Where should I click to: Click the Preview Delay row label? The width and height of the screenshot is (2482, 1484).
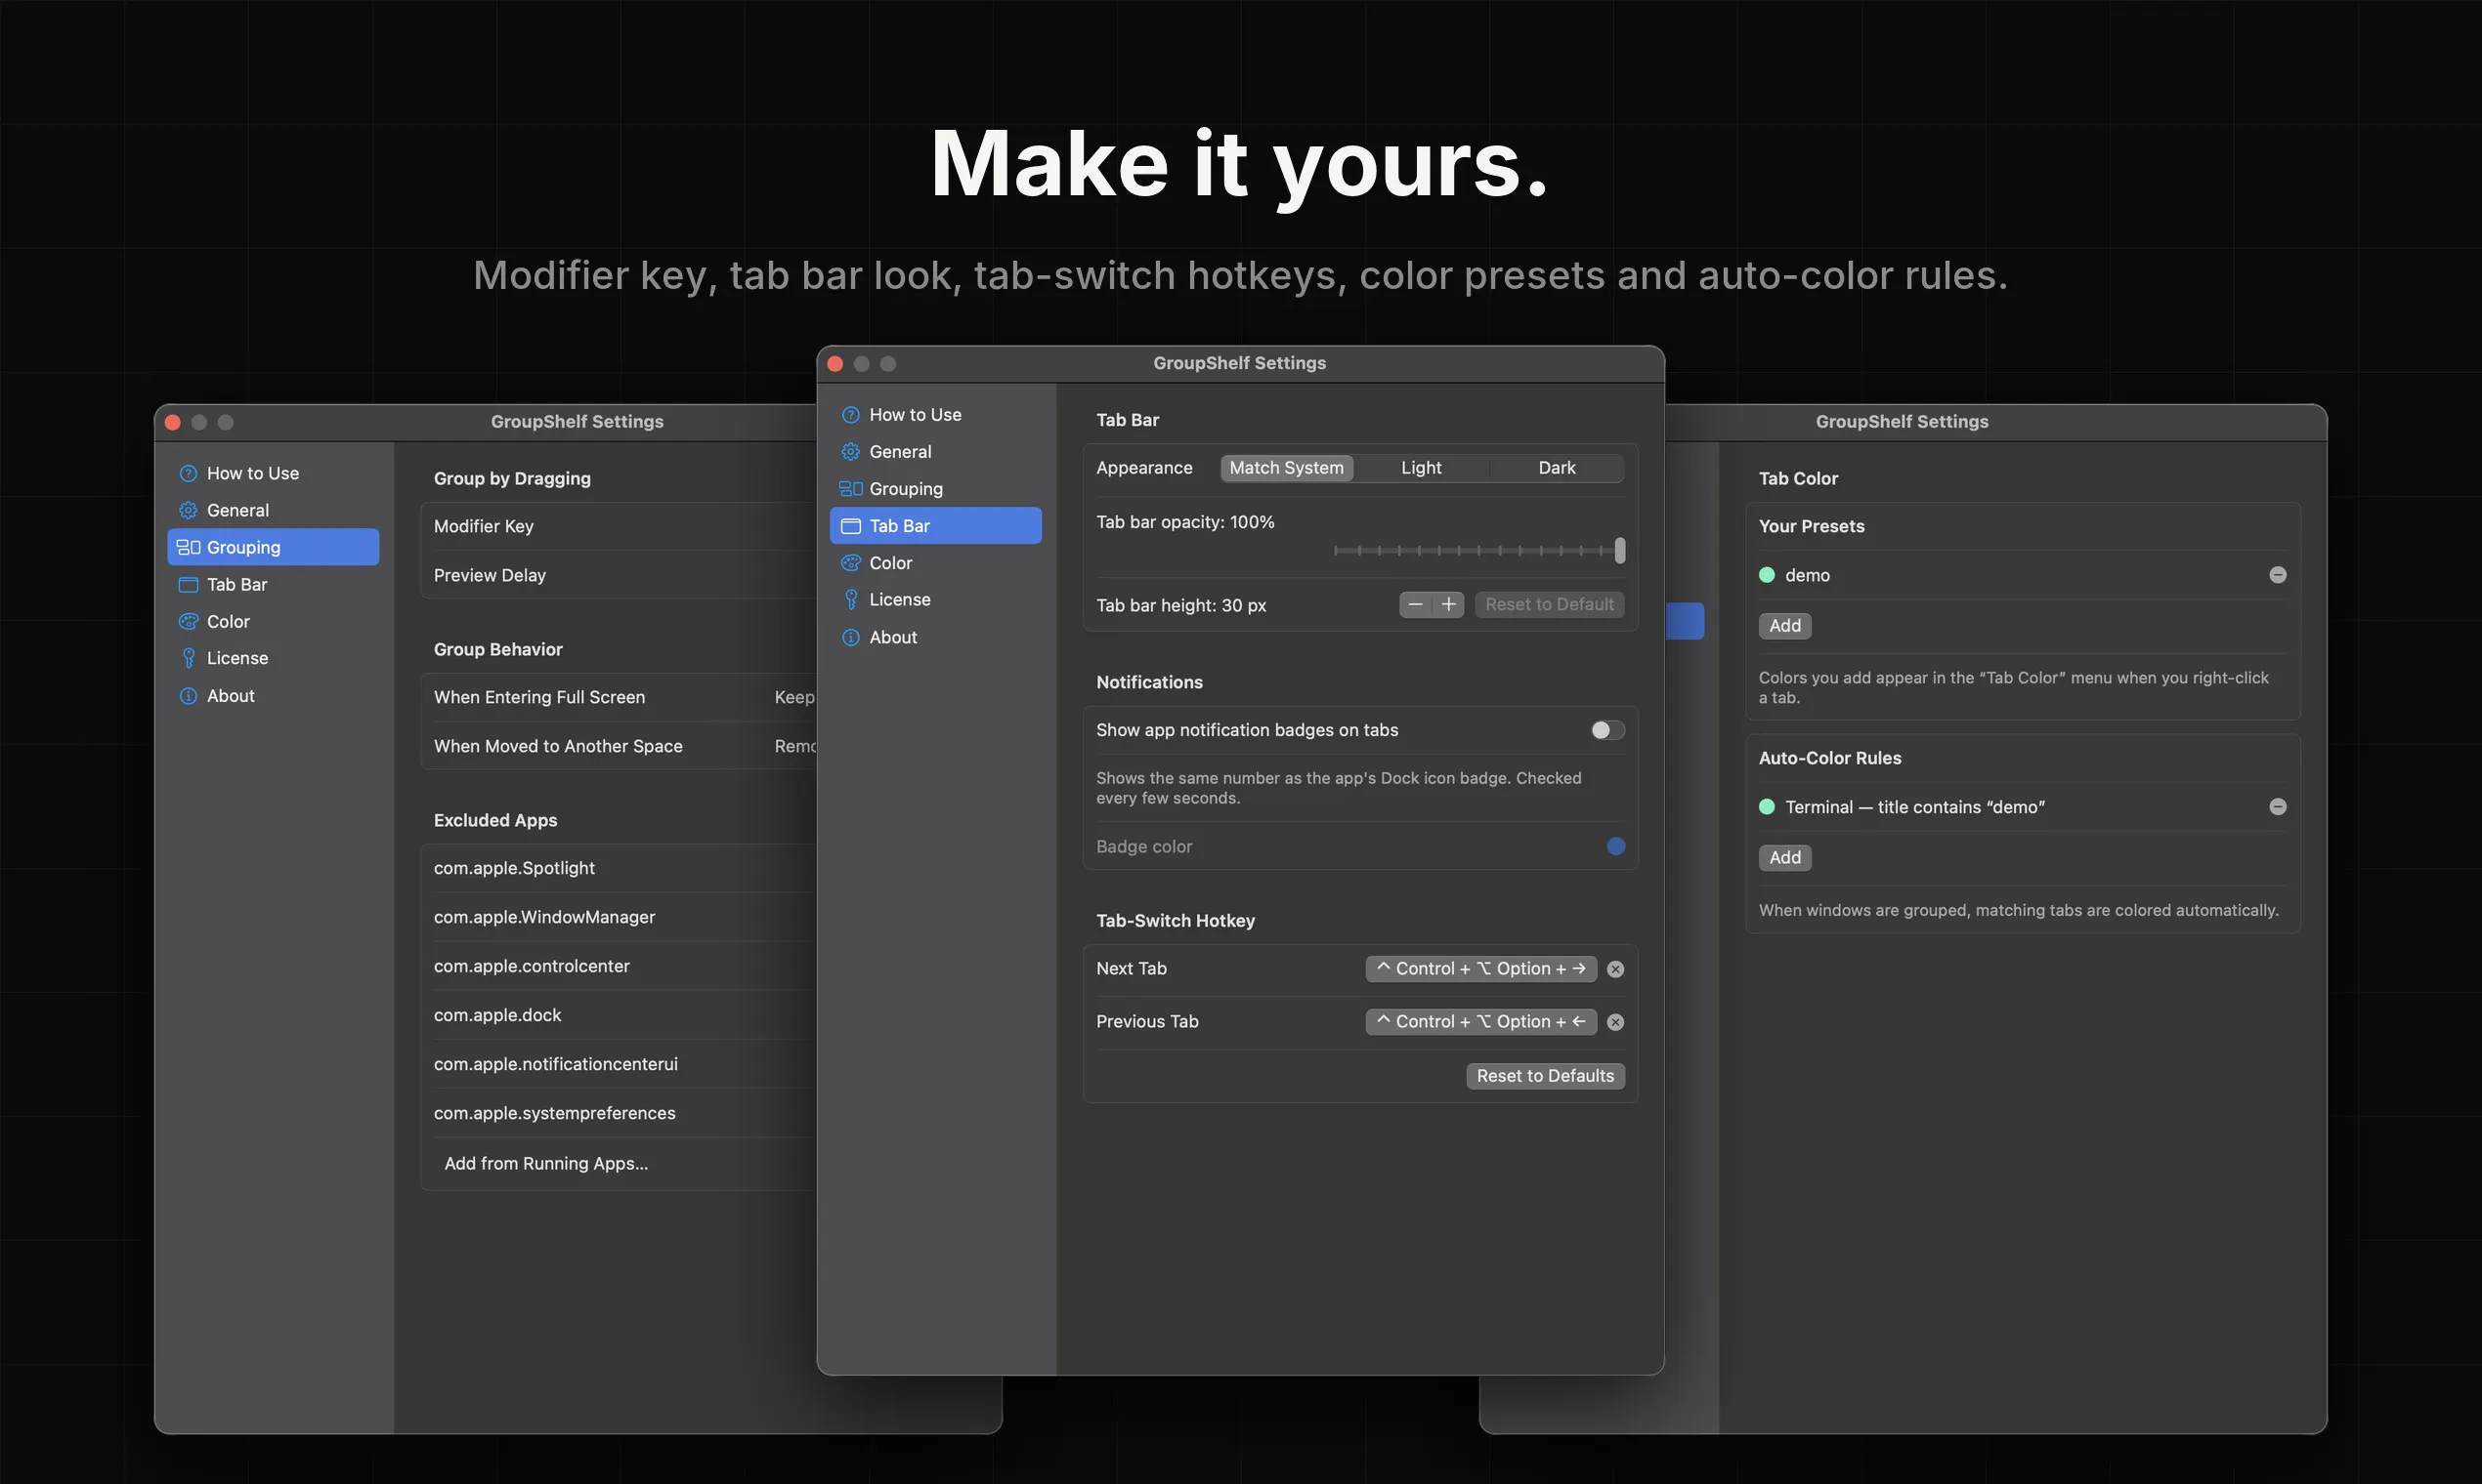pos(490,575)
